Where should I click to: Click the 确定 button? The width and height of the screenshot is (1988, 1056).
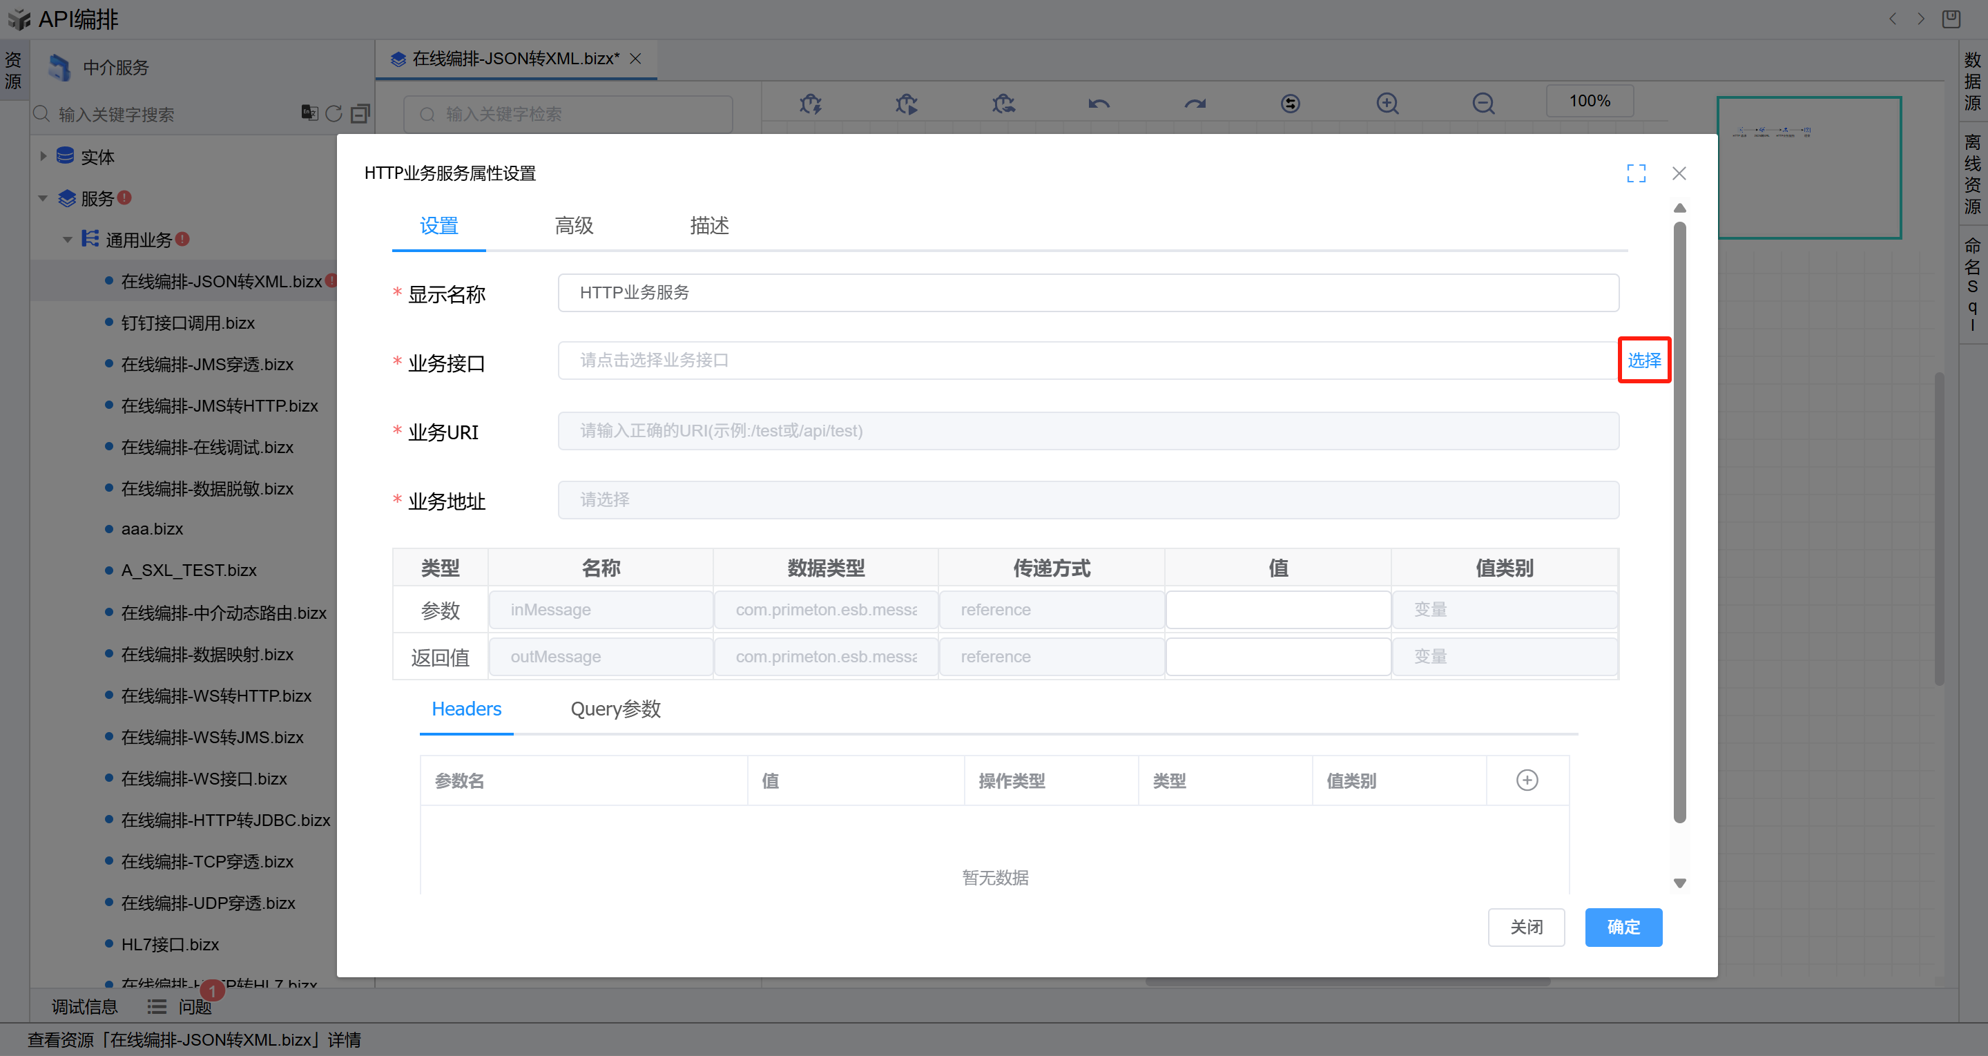(1623, 926)
